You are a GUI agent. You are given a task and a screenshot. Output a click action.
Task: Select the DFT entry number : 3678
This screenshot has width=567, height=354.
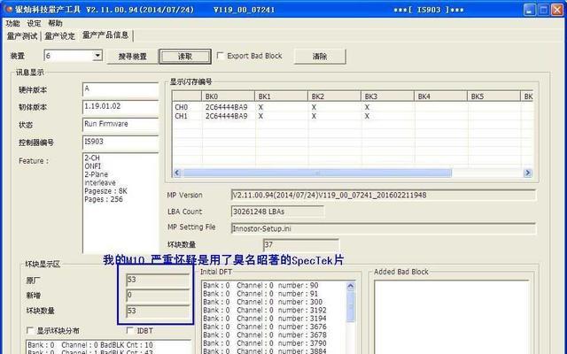[265, 335]
